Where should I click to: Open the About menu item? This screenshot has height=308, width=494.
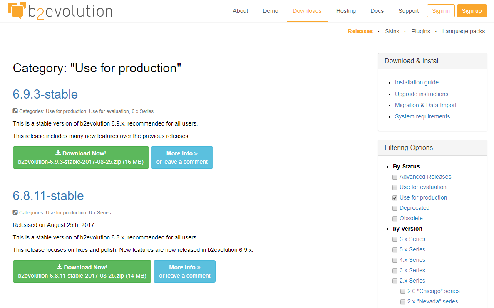(x=241, y=11)
